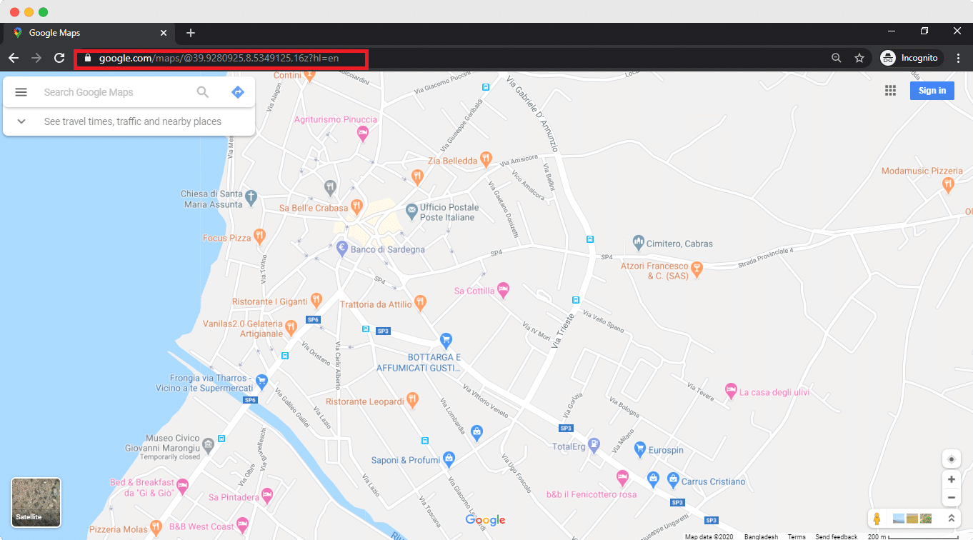
Task: Click the Banco di Sardegna euro marker
Action: coord(341,247)
